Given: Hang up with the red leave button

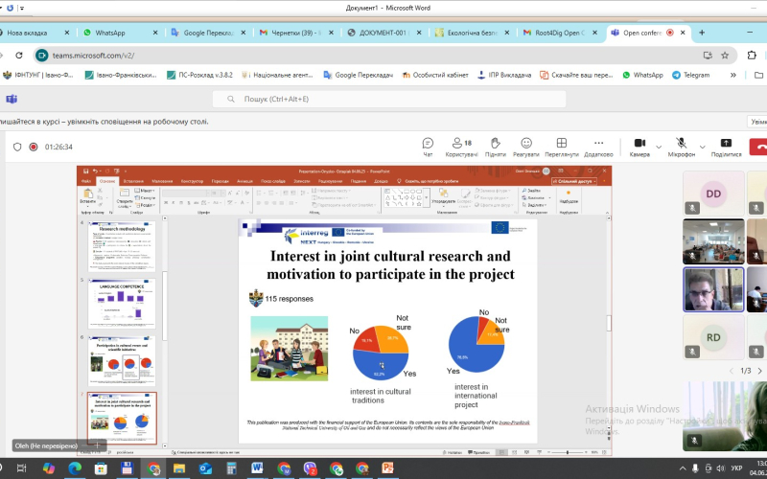Looking at the screenshot, I should coord(758,147).
